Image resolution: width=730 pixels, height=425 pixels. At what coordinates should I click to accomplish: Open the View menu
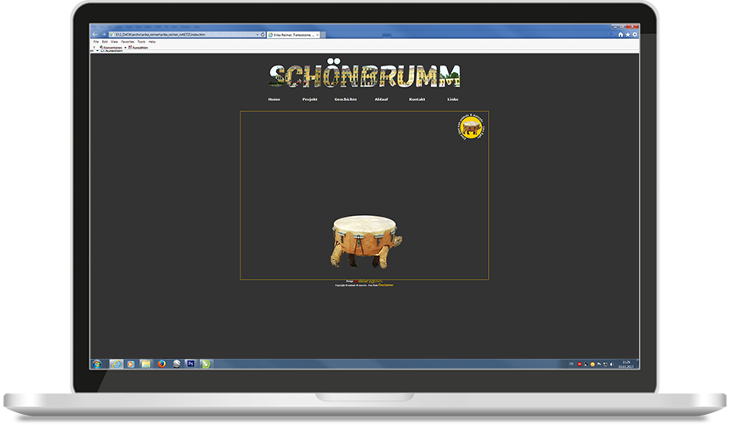click(114, 42)
